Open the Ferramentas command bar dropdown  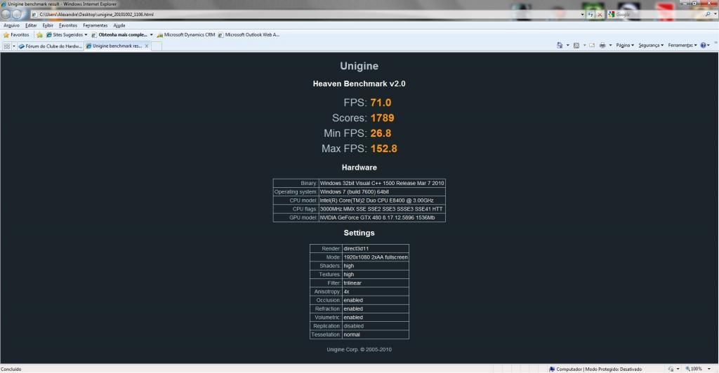[x=682, y=46]
